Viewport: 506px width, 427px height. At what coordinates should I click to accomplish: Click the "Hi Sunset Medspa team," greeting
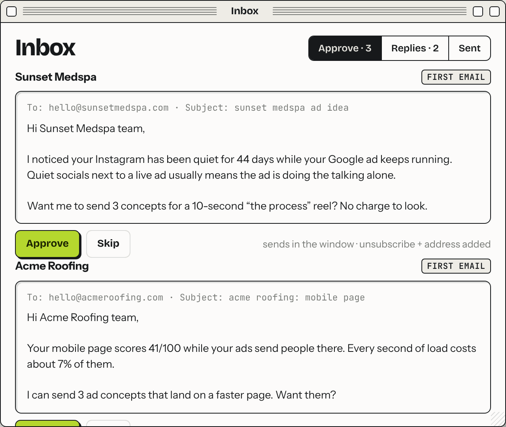click(86, 128)
